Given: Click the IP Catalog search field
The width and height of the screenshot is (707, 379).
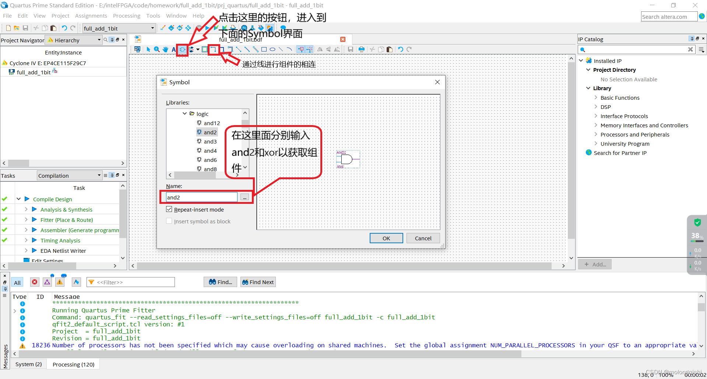Looking at the screenshot, I should coord(636,49).
